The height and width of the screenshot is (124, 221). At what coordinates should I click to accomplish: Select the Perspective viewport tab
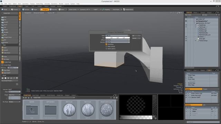28,13
